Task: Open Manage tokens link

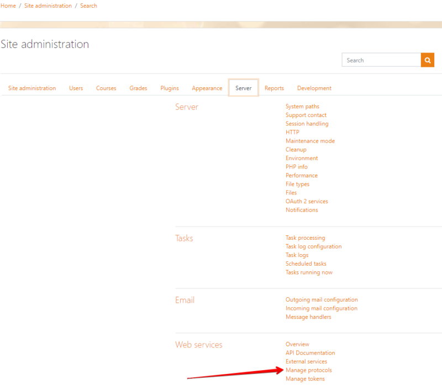Action: pos(305,379)
